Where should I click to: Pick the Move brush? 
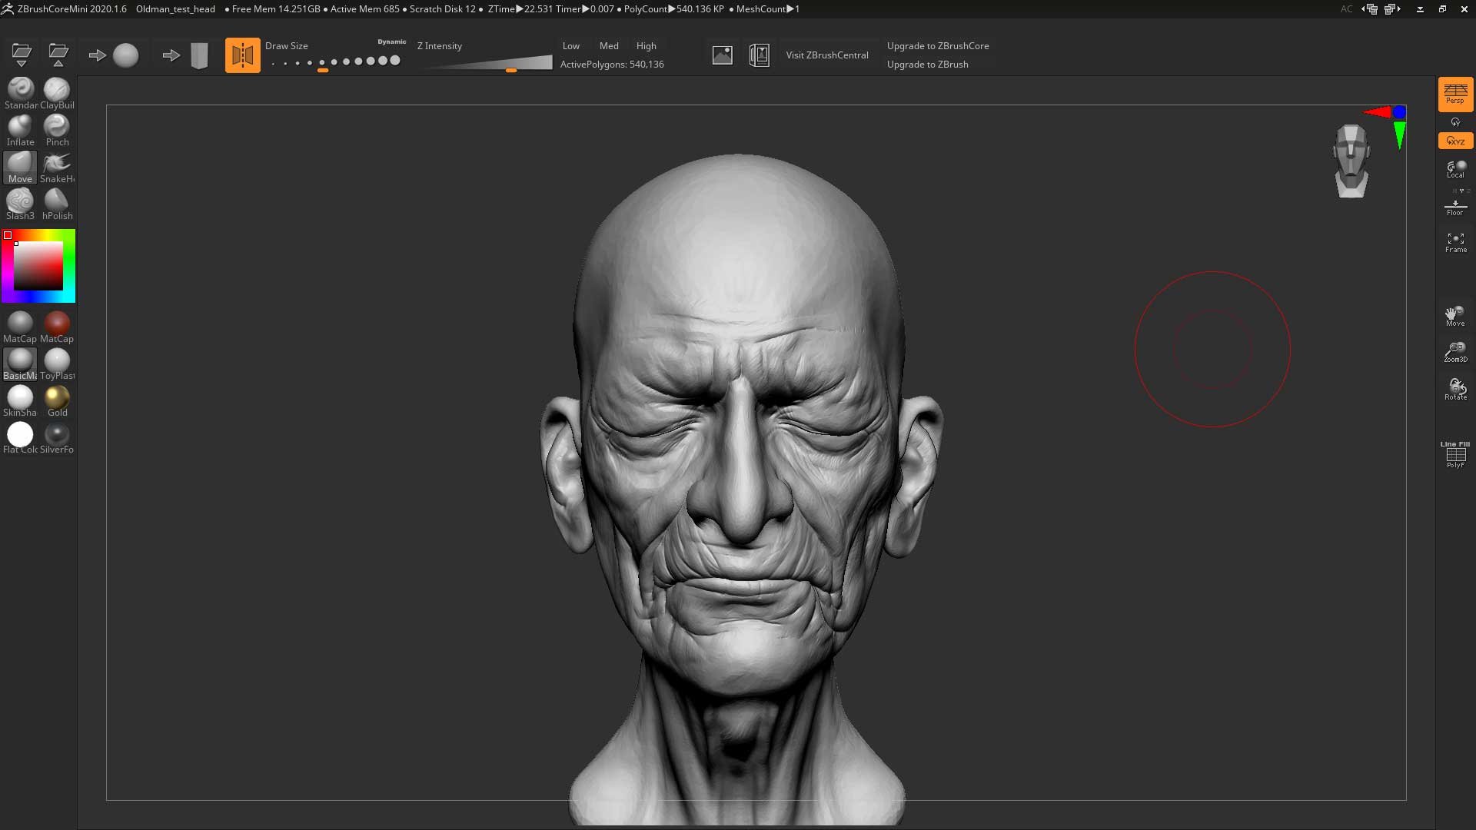(x=21, y=168)
